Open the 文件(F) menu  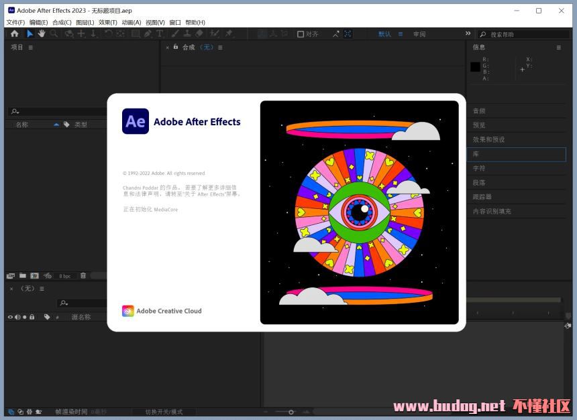pos(15,22)
